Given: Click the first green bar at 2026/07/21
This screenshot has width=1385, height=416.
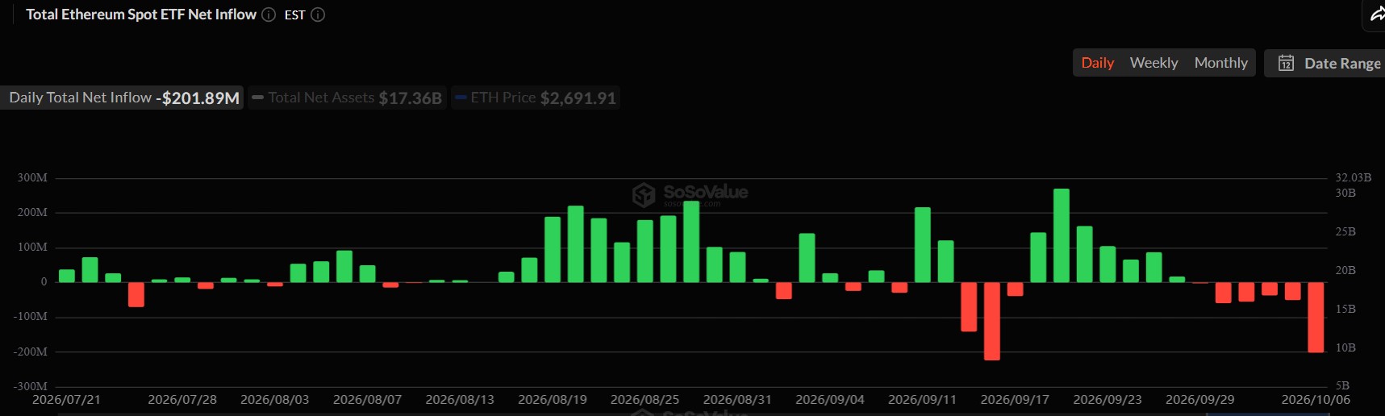Looking at the screenshot, I should (x=67, y=276).
